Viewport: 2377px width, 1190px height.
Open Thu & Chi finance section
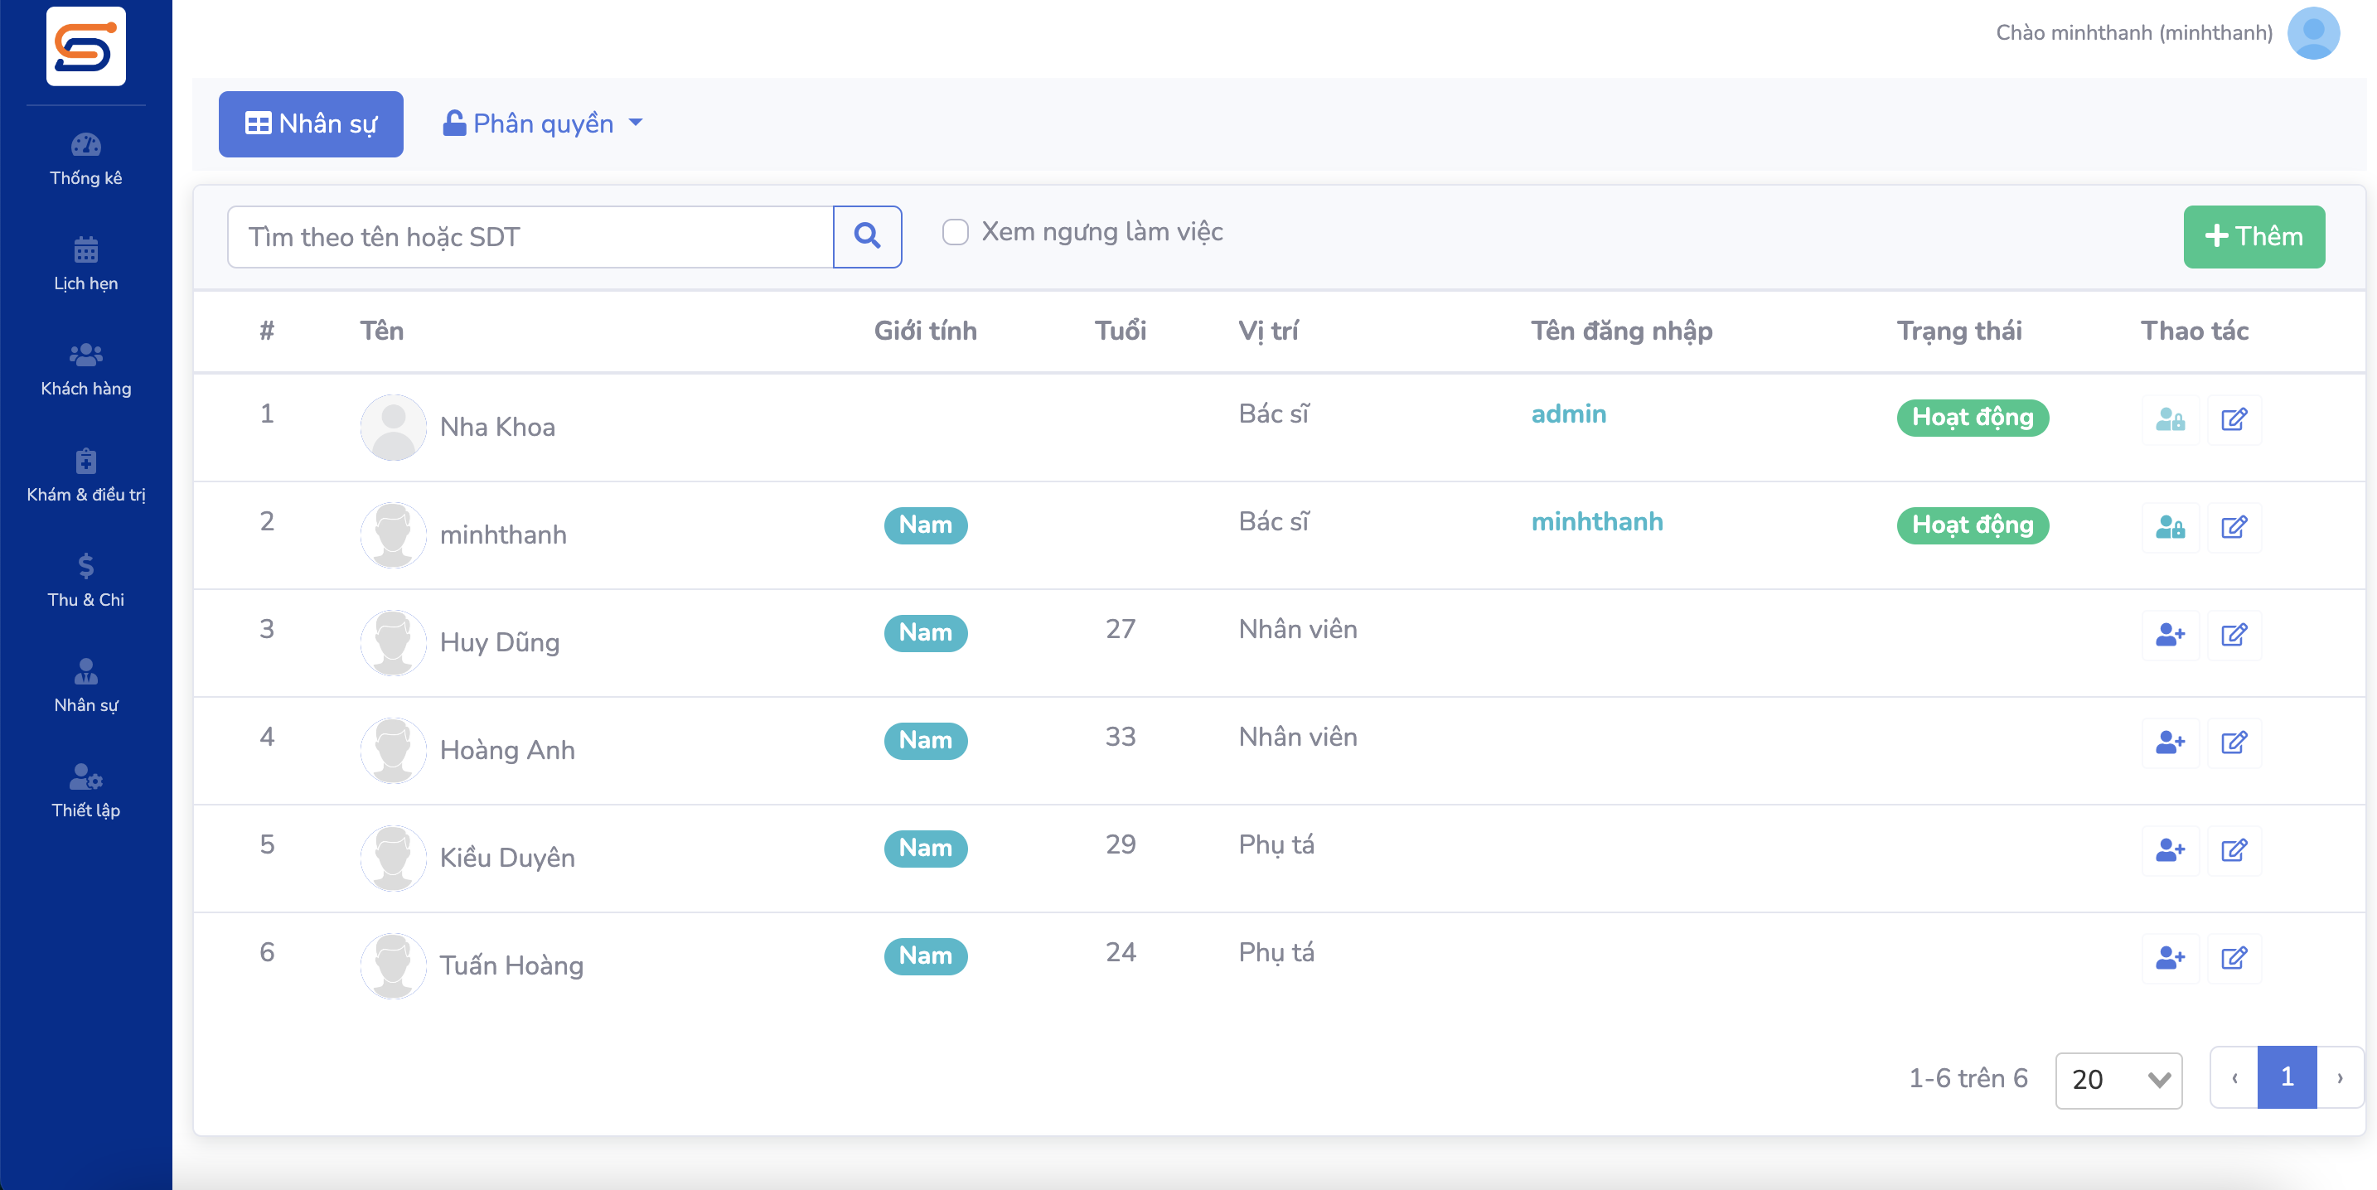(86, 581)
